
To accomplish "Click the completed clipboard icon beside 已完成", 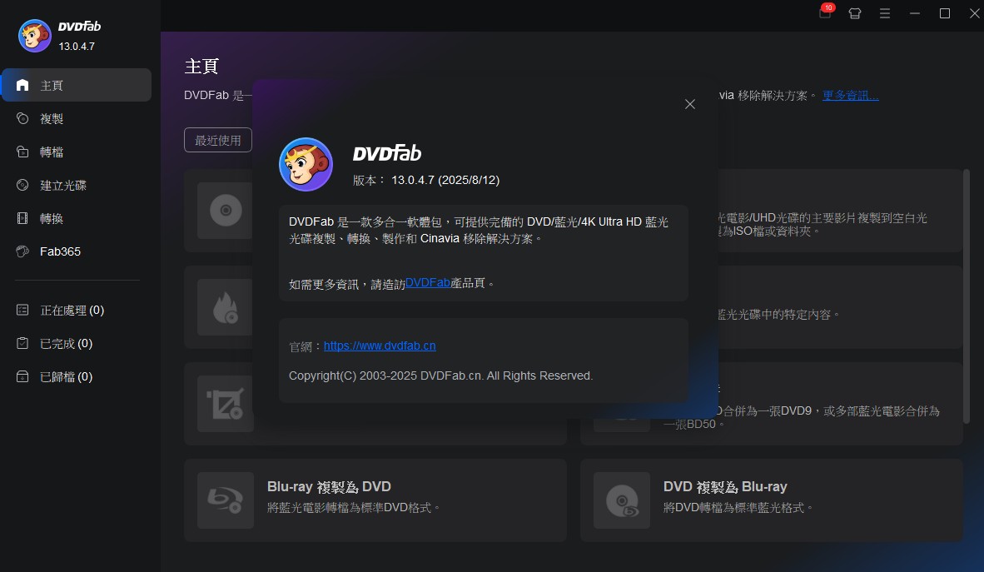I will tap(22, 343).
